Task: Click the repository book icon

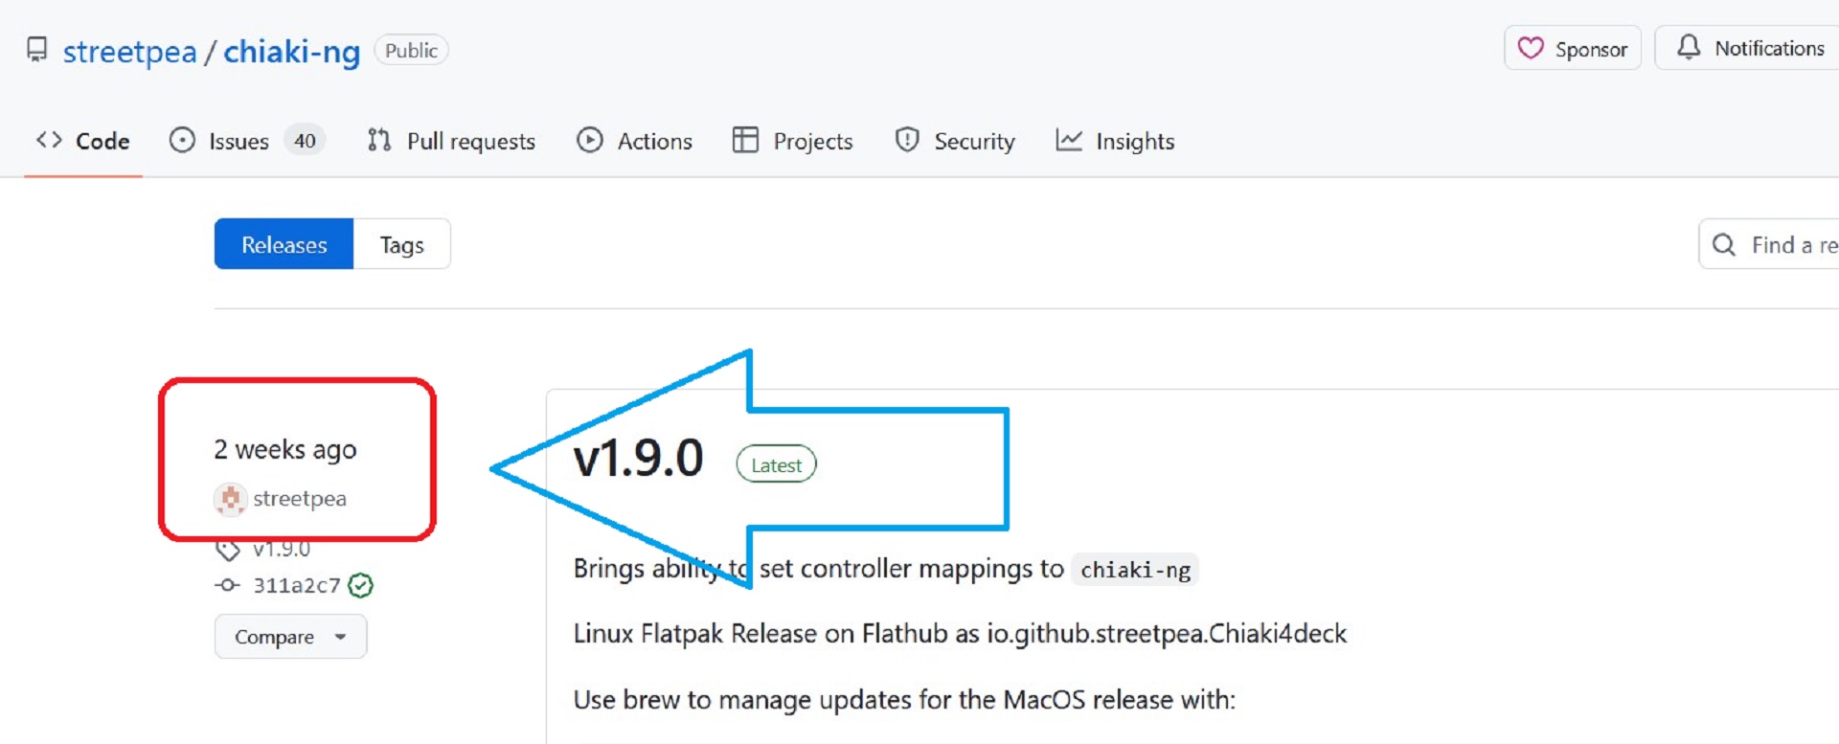Action: point(36,50)
